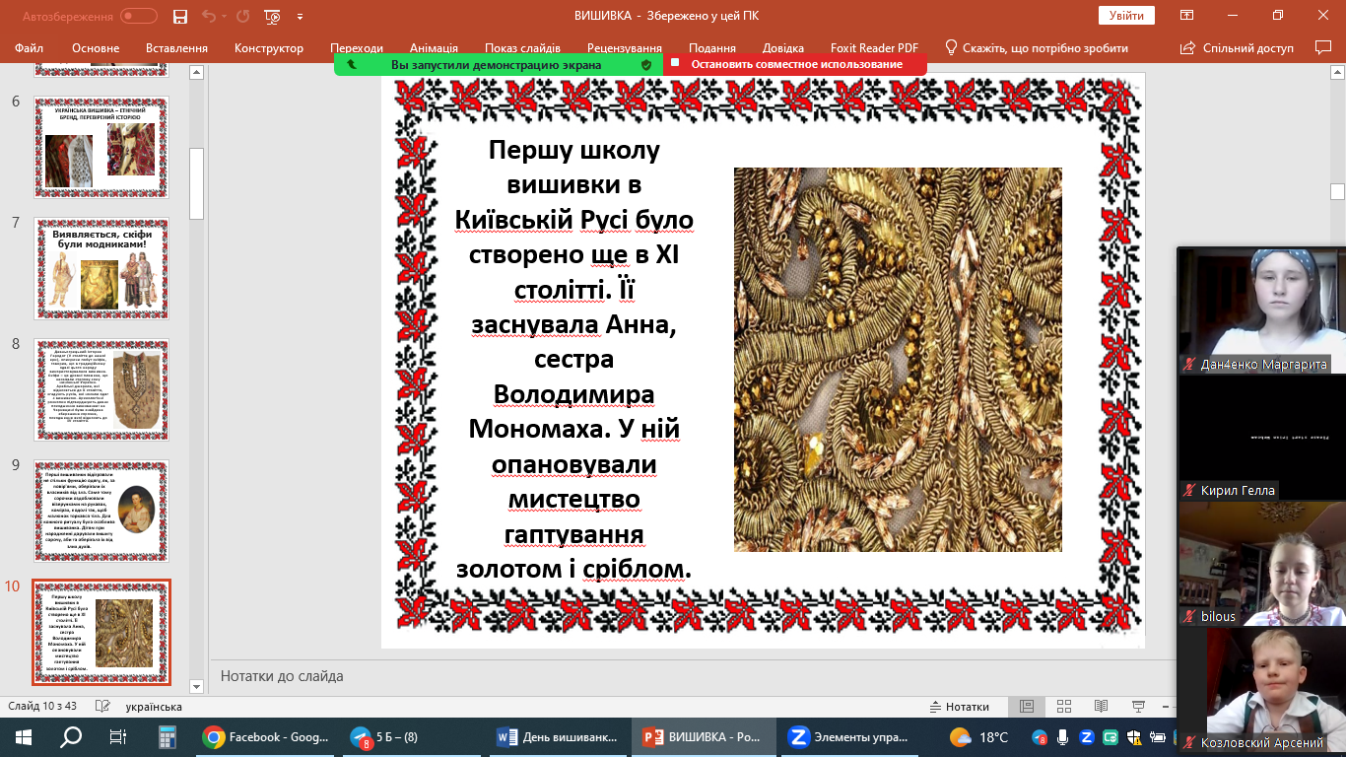Select slide 6 thumbnail in the slide panel

pyautogui.click(x=101, y=149)
